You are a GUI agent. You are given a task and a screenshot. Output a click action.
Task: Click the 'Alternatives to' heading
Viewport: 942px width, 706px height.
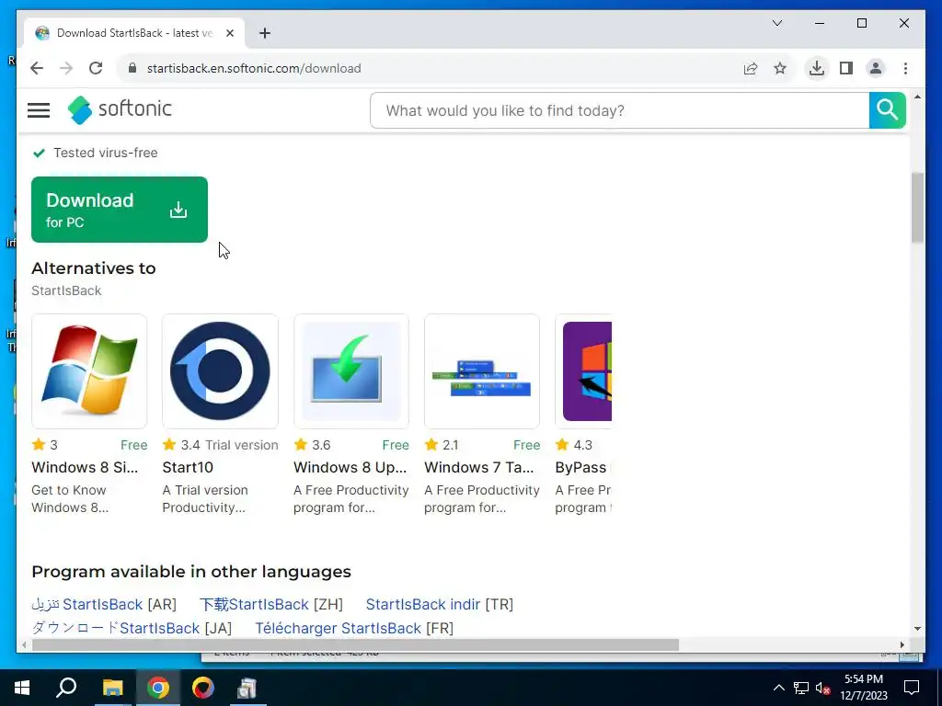[x=94, y=268]
